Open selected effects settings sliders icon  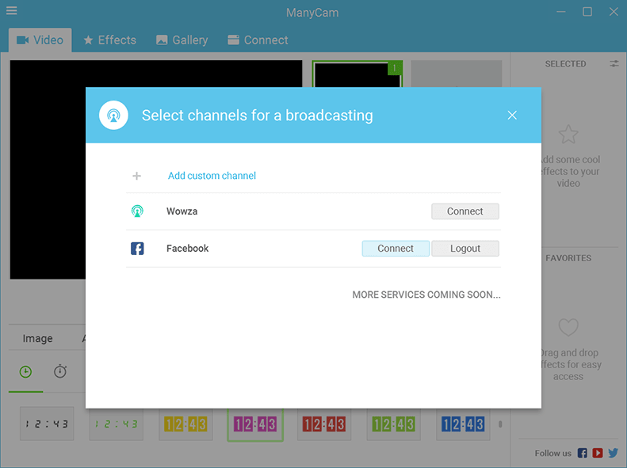(614, 64)
